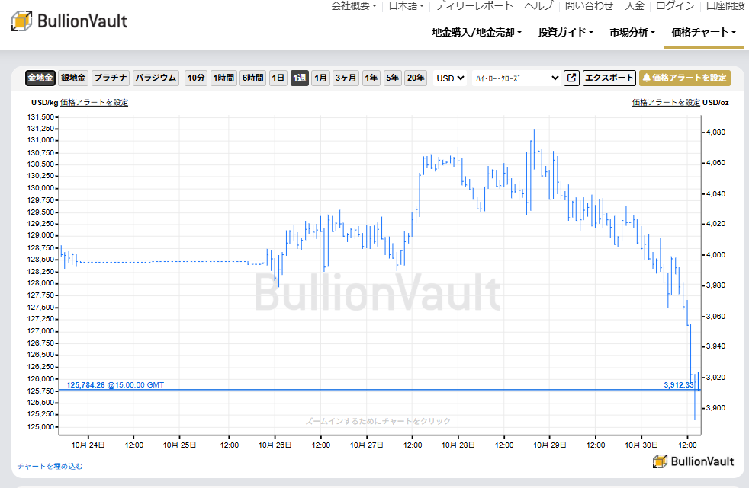Viewport: 749px width, 488px height.
Task: Click the BullionVault logo in header
Action: [x=69, y=21]
